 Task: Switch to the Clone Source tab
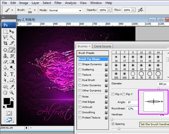(x=102, y=46)
